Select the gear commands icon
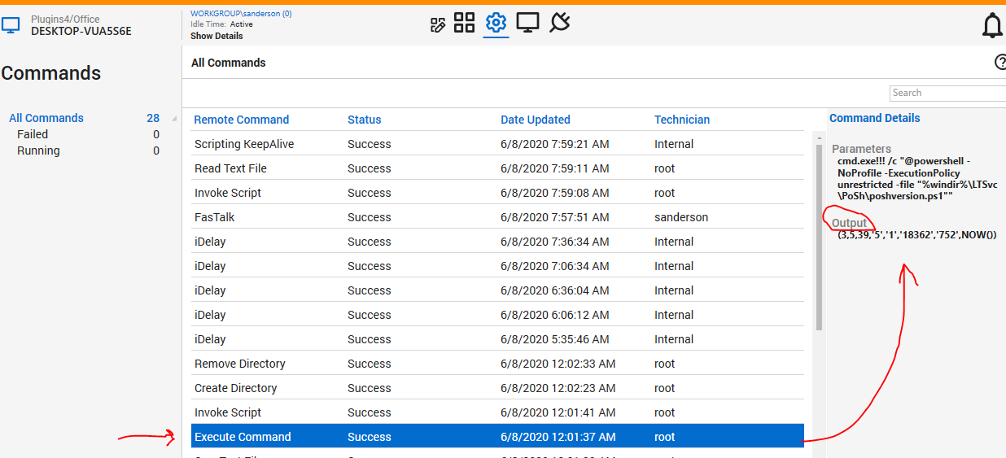This screenshot has width=1006, height=458. [x=496, y=23]
